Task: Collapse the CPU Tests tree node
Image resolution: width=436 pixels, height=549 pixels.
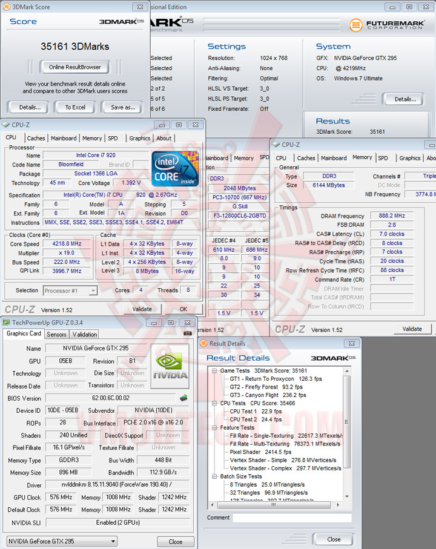Action: [214, 403]
